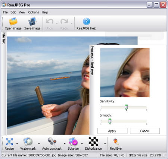The height and width of the screenshot is (159, 168).
Task: Choose the Solarize effect icon
Action: point(73,141)
